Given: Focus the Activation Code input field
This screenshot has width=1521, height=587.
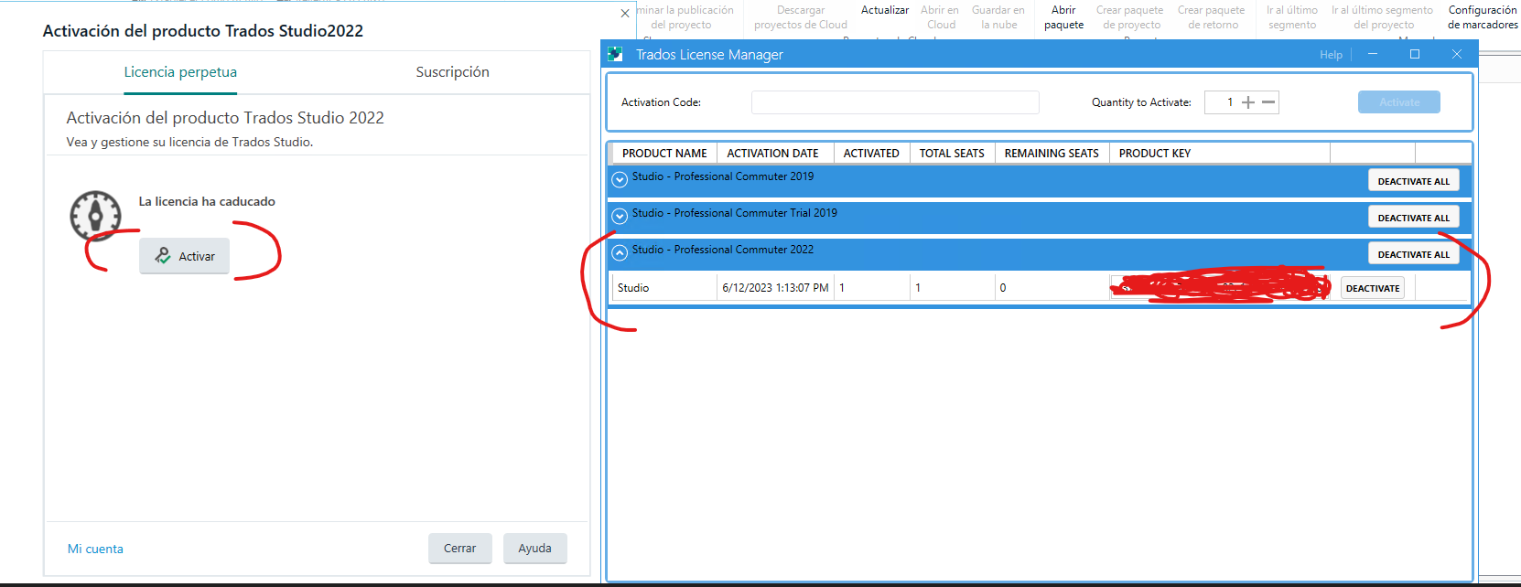Looking at the screenshot, I should tap(895, 102).
